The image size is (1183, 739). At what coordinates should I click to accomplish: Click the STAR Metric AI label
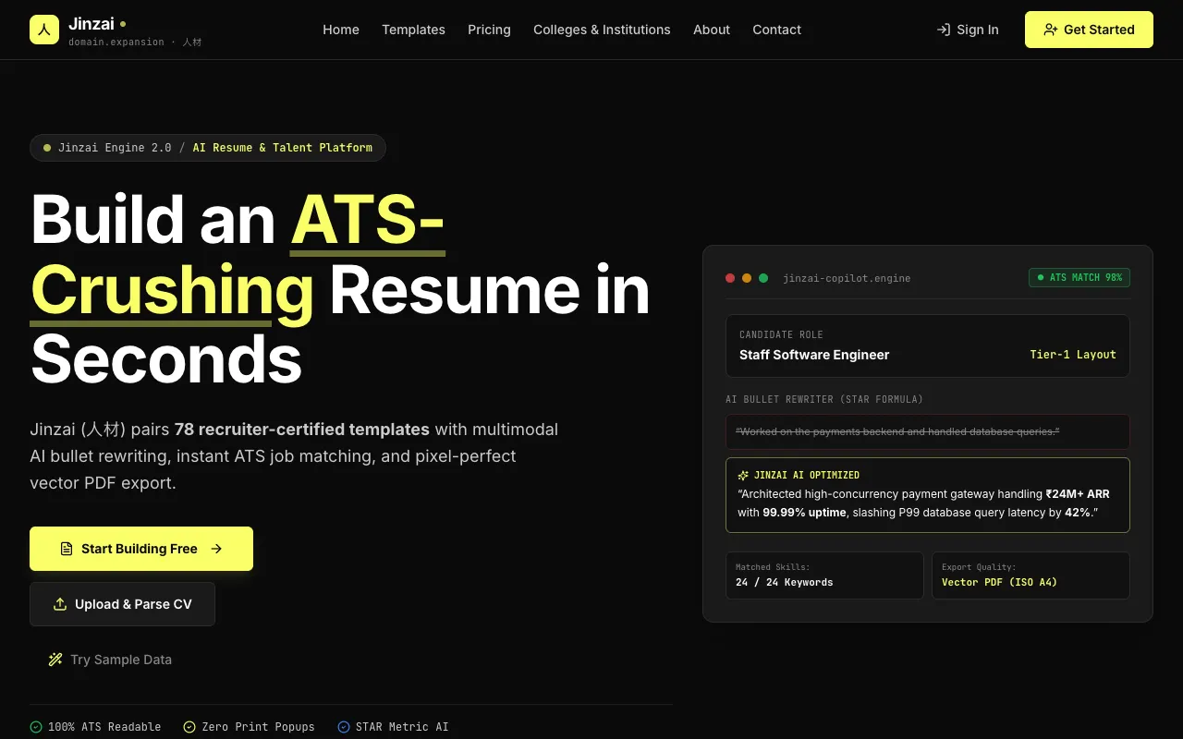pos(402,727)
